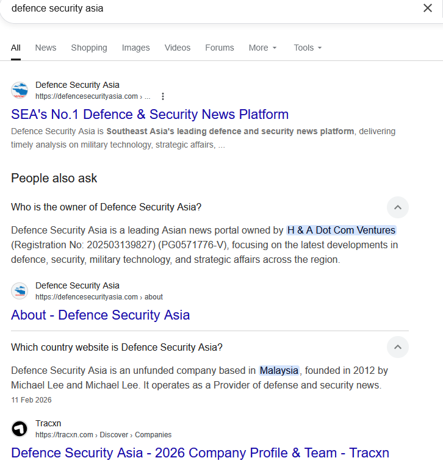Collapse the "Which country website" question
Screen dimensions: 443x469
pos(397,347)
